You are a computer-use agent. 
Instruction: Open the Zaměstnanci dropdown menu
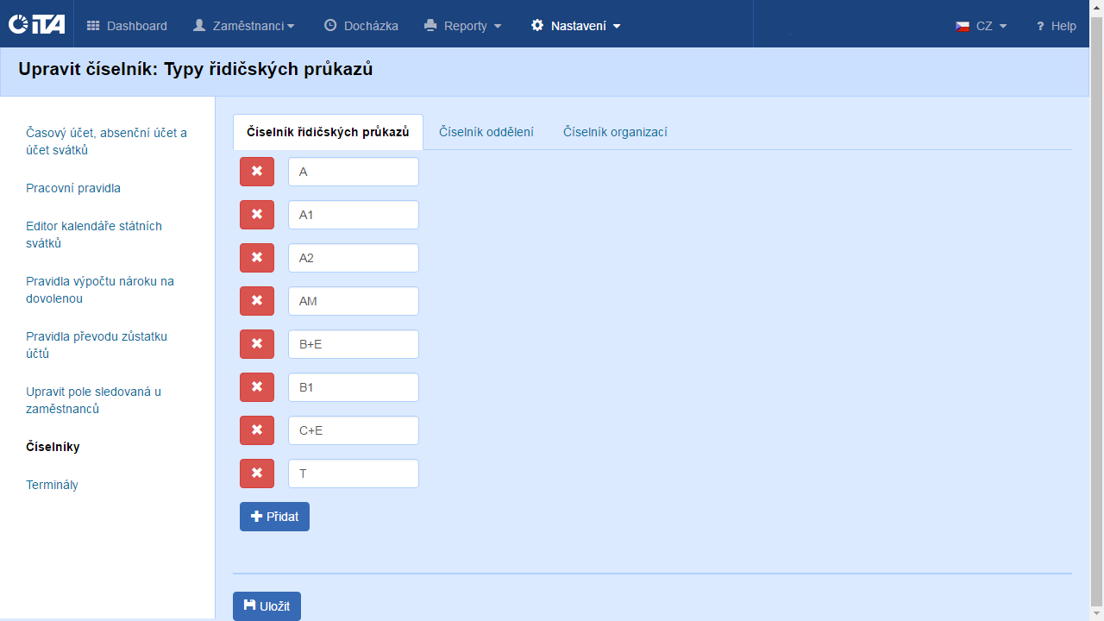pyautogui.click(x=244, y=26)
